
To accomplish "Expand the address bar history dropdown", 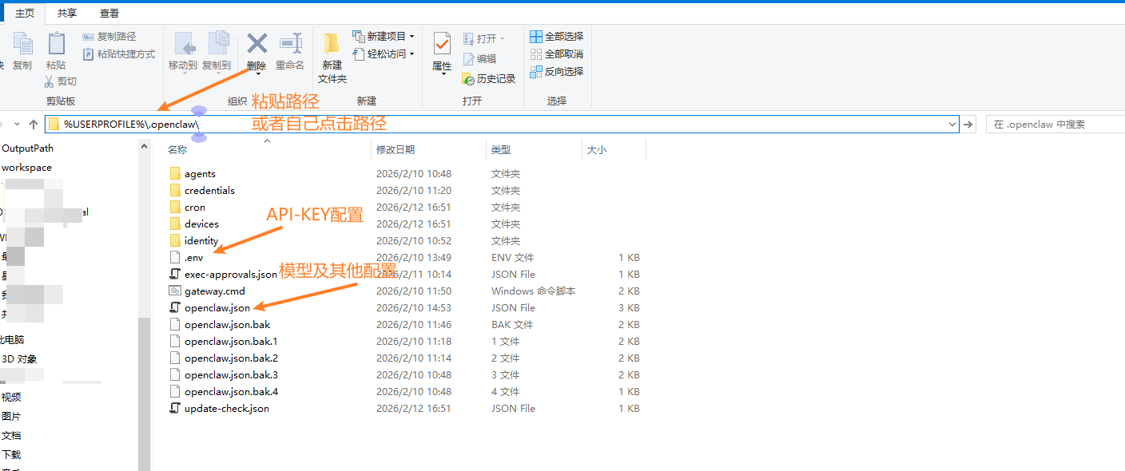I will [952, 124].
